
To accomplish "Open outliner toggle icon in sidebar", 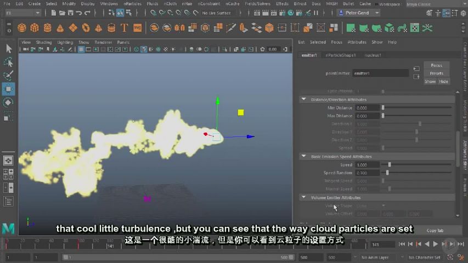I will pyautogui.click(x=8, y=202).
